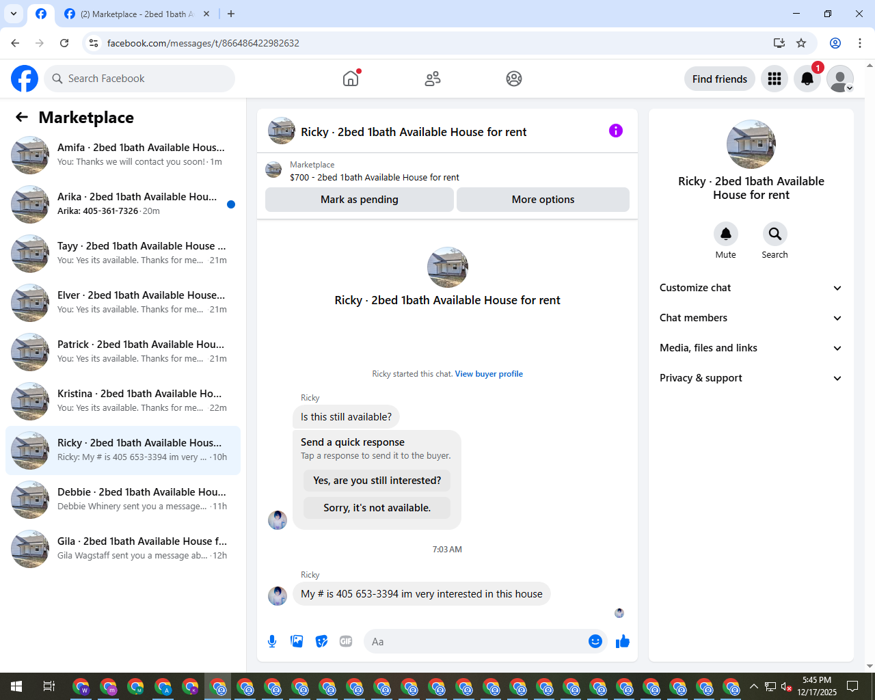875x700 pixels.
Task: Click More options button
Action: click(x=543, y=200)
